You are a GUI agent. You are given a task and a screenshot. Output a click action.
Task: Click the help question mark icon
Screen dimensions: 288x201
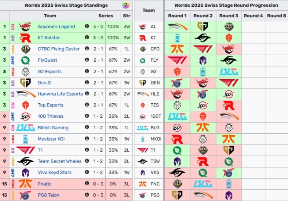pos(126,6)
